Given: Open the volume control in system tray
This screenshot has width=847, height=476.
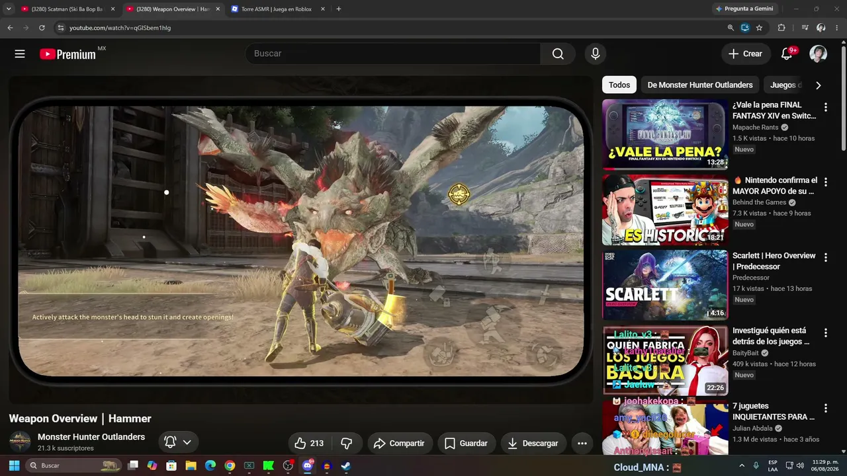Looking at the screenshot, I should [x=800, y=465].
